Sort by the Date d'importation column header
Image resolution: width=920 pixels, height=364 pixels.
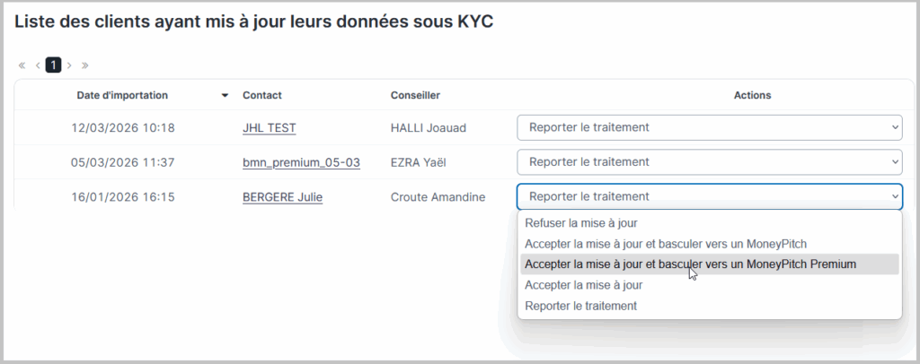[x=122, y=96]
